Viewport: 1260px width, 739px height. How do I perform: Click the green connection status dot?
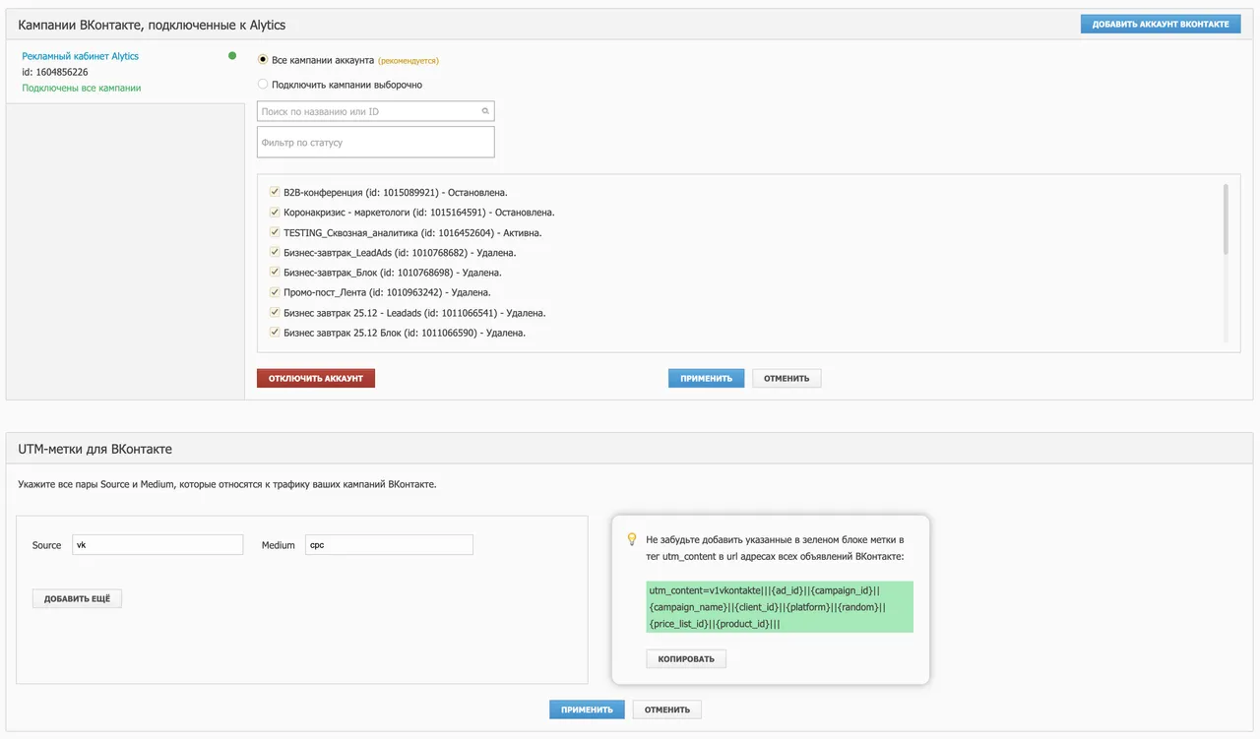tap(232, 56)
